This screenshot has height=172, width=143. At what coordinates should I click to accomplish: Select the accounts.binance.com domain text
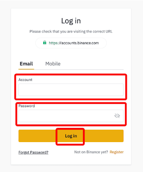point(80,43)
